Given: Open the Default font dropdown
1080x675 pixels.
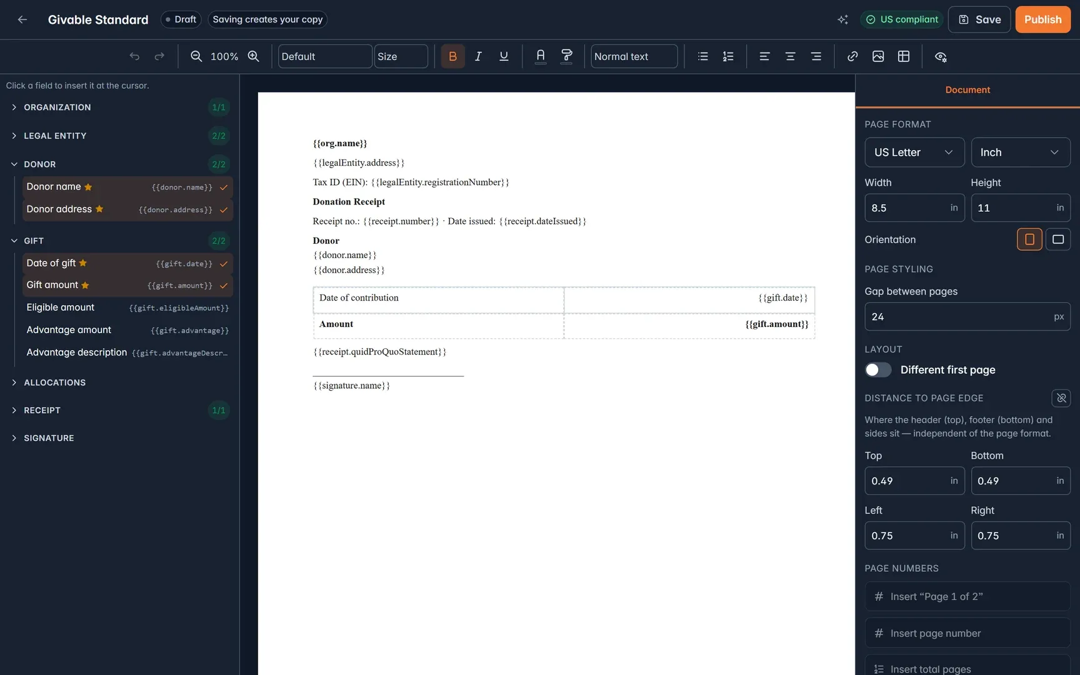Looking at the screenshot, I should 325,56.
